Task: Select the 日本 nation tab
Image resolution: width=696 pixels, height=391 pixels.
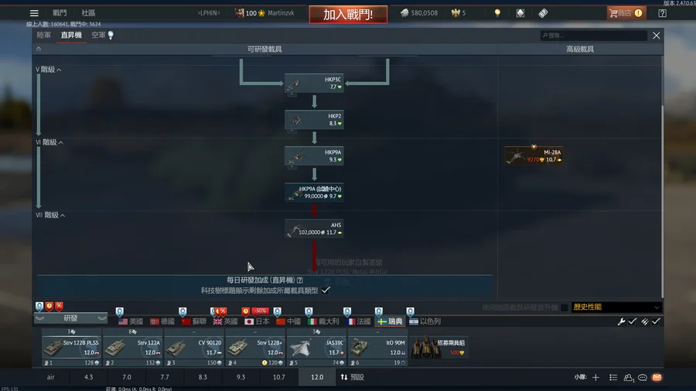Action: pyautogui.click(x=257, y=321)
